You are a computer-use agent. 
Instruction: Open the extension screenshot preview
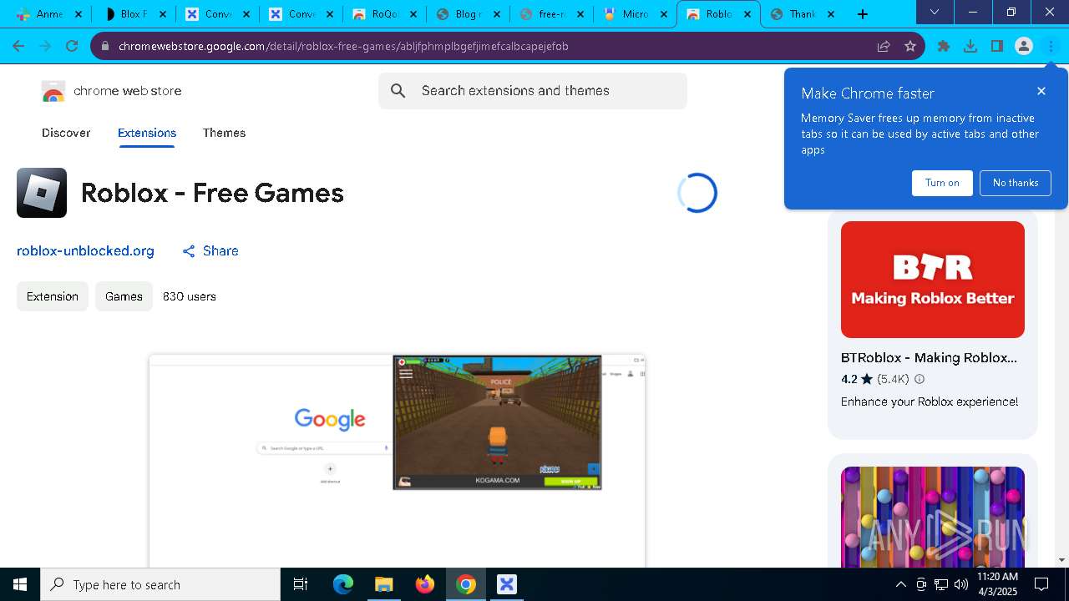pyautogui.click(x=398, y=461)
